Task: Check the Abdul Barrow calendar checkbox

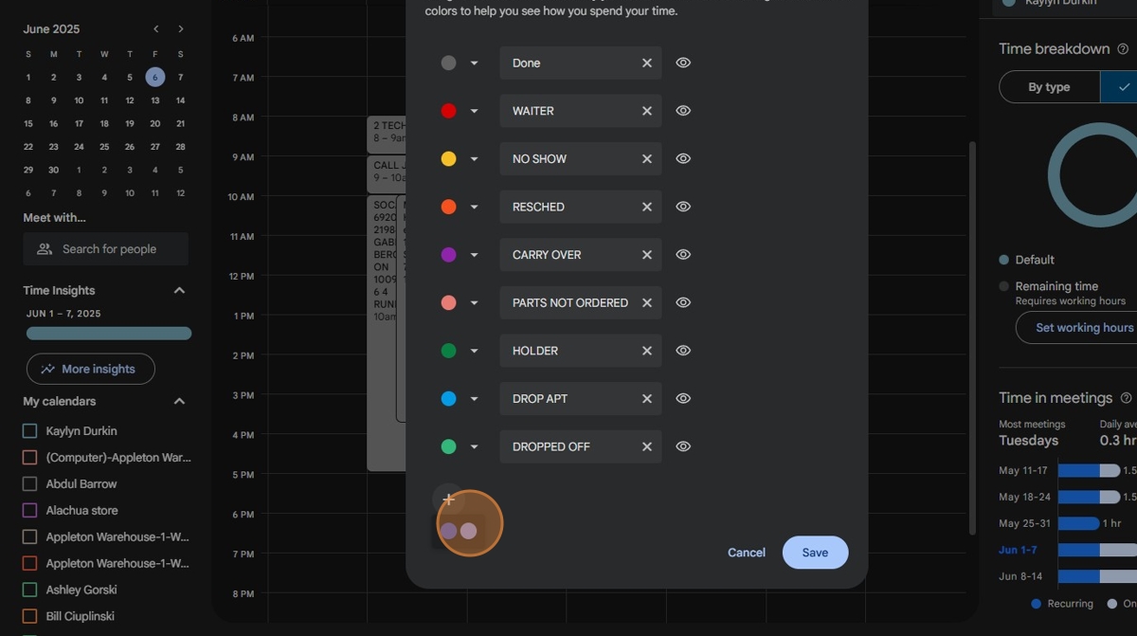Action: 29,484
